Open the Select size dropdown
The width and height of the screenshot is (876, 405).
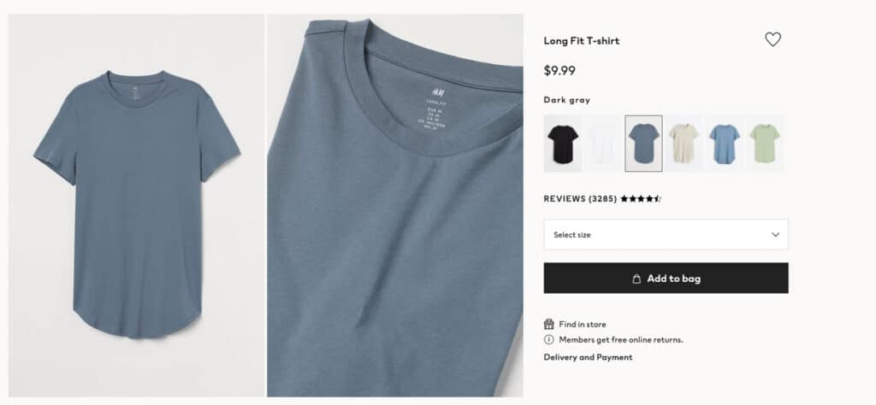[666, 235]
